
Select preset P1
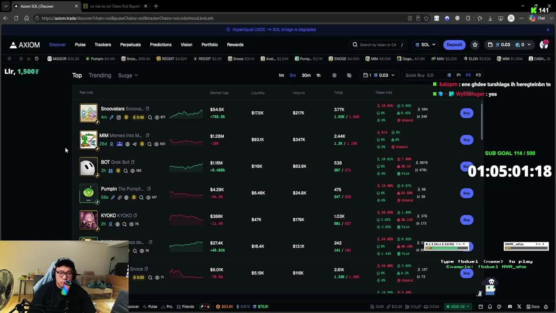pos(459,75)
